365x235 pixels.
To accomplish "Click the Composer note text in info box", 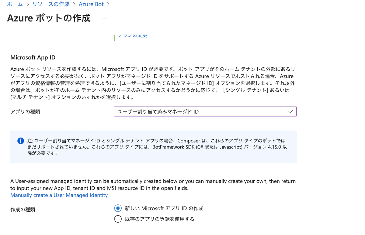I will click(157, 147).
